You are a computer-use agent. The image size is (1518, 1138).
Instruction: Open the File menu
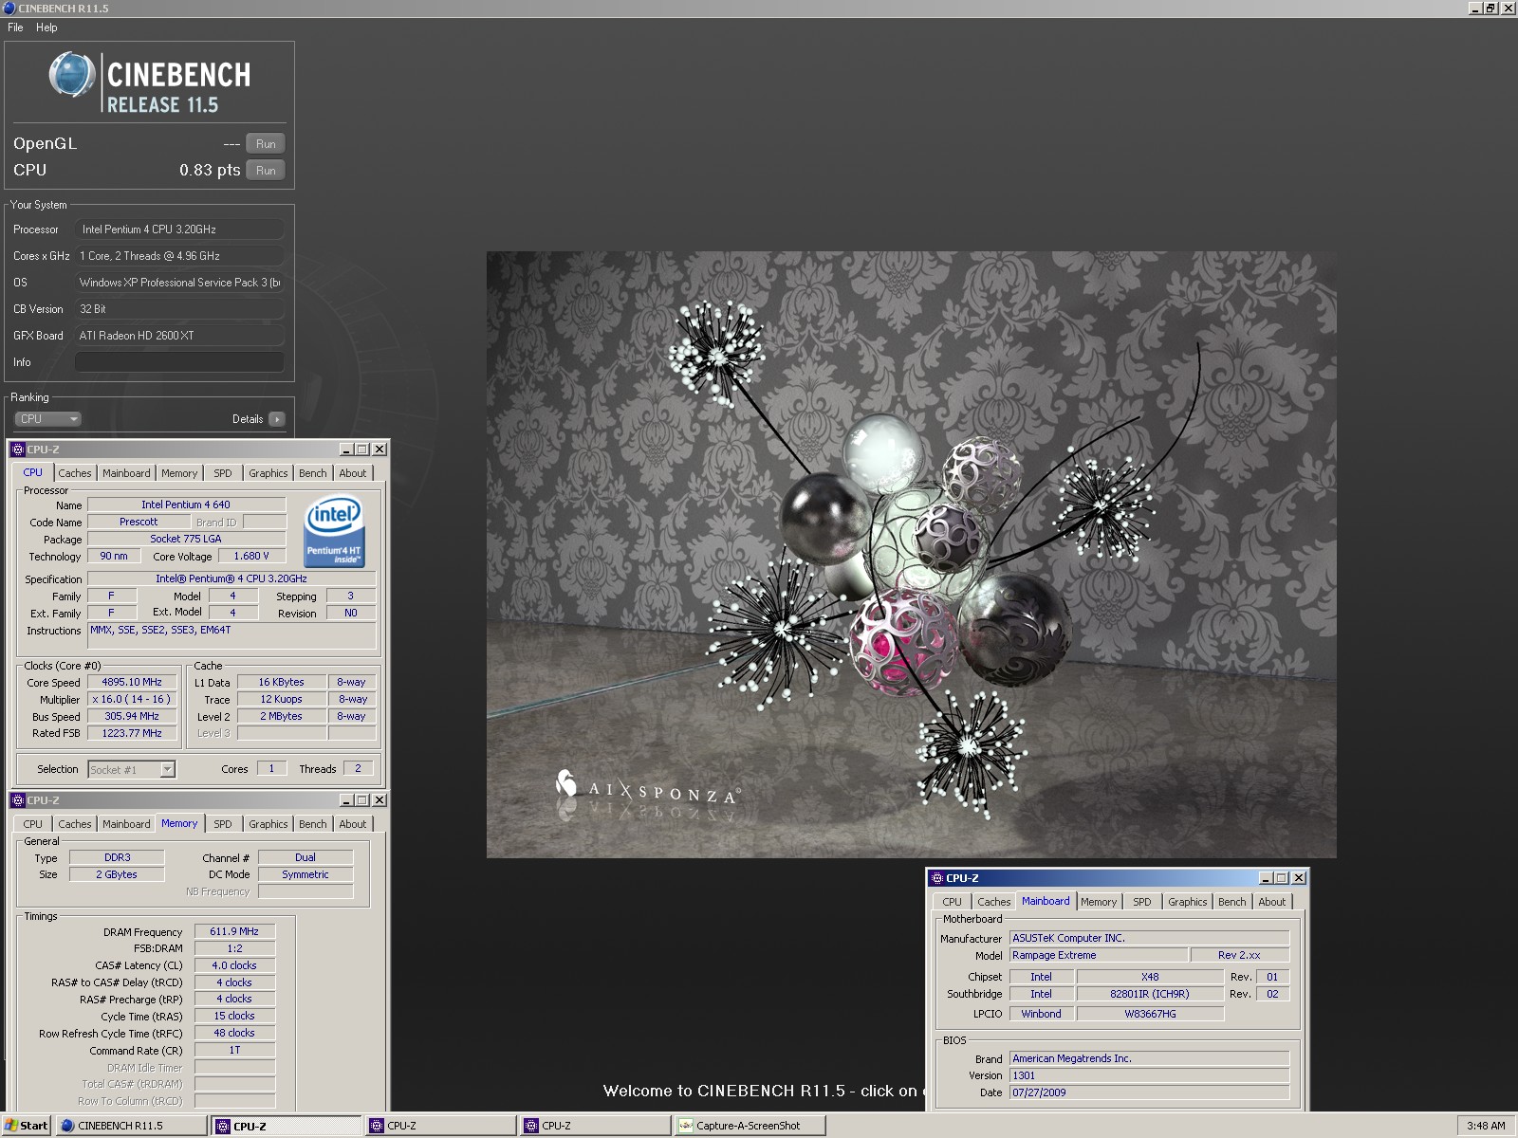click(x=15, y=28)
